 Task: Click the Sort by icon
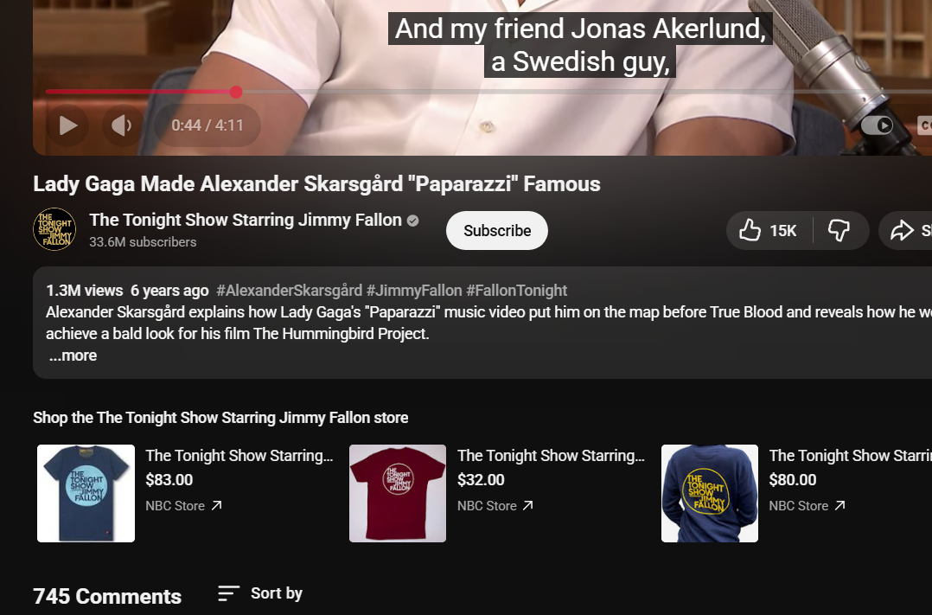228,593
